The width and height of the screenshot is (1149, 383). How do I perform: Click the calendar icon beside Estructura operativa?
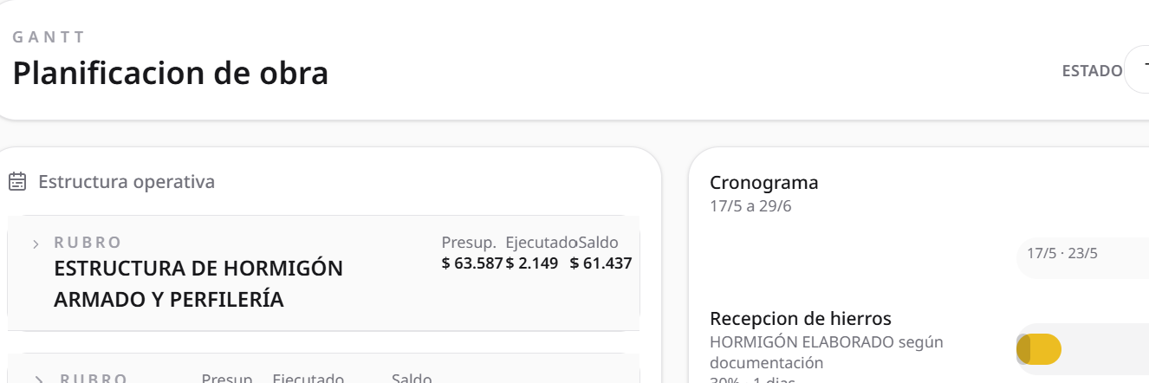point(16,182)
